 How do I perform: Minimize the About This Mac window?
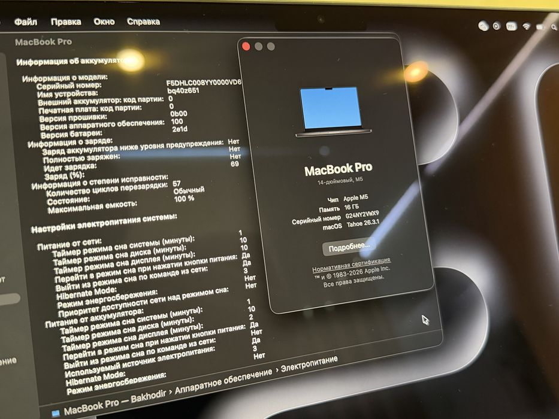pyautogui.click(x=258, y=46)
